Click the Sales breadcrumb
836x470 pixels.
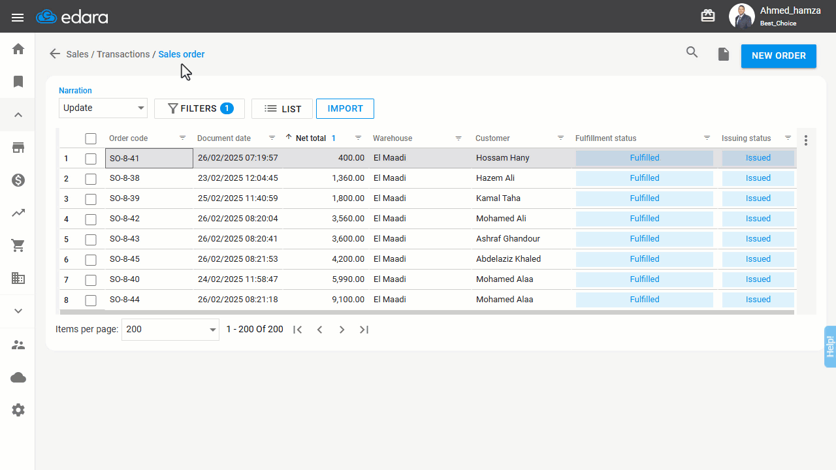coord(77,54)
